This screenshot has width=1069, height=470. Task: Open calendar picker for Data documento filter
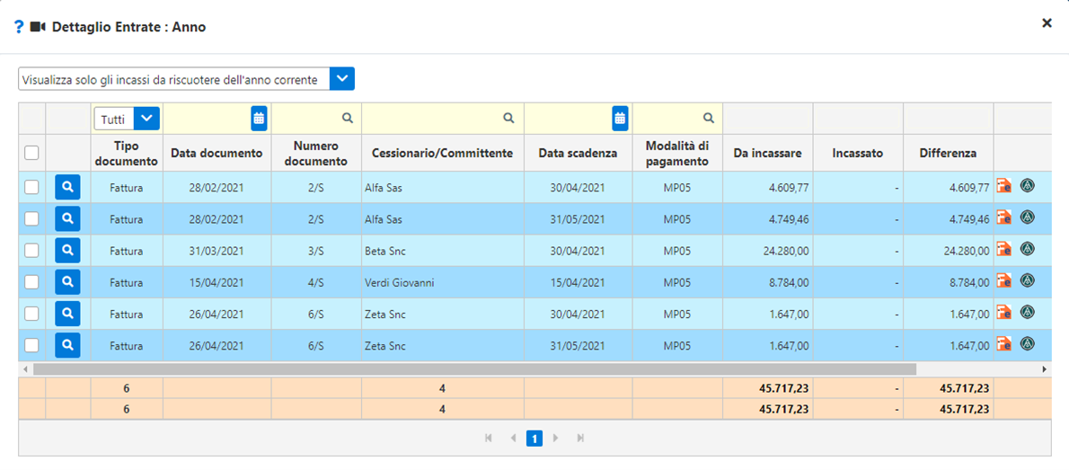[259, 118]
